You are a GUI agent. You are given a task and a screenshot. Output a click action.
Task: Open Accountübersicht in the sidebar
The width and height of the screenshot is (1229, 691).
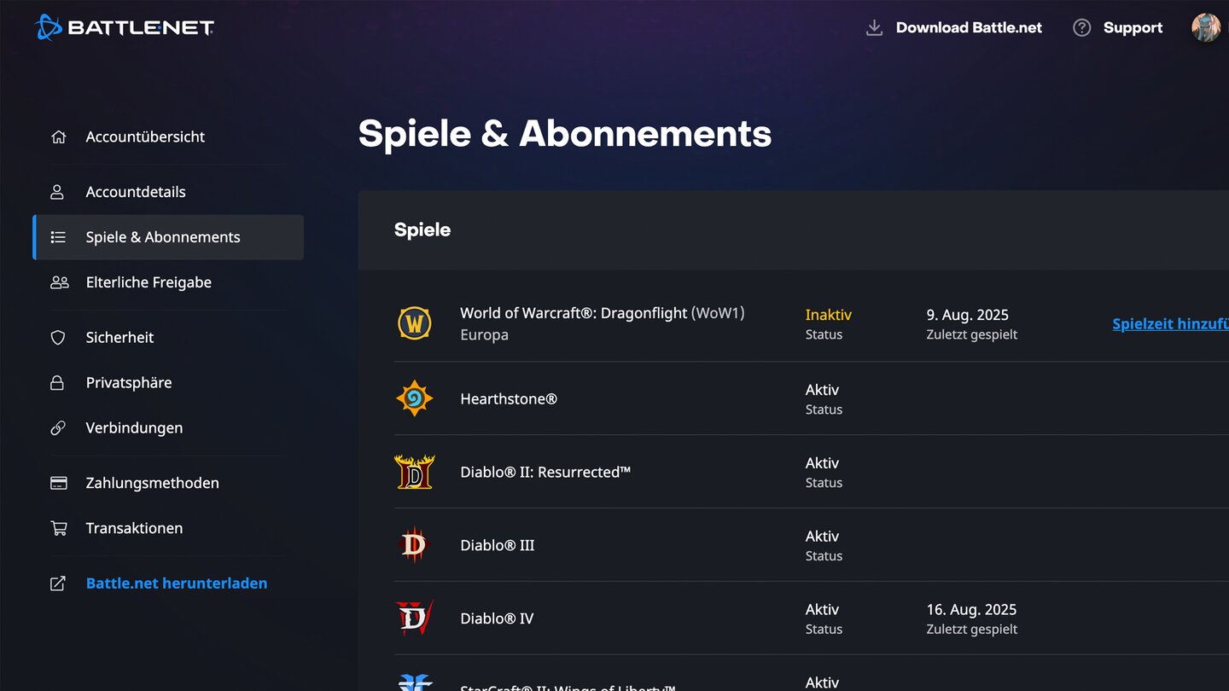(x=145, y=136)
